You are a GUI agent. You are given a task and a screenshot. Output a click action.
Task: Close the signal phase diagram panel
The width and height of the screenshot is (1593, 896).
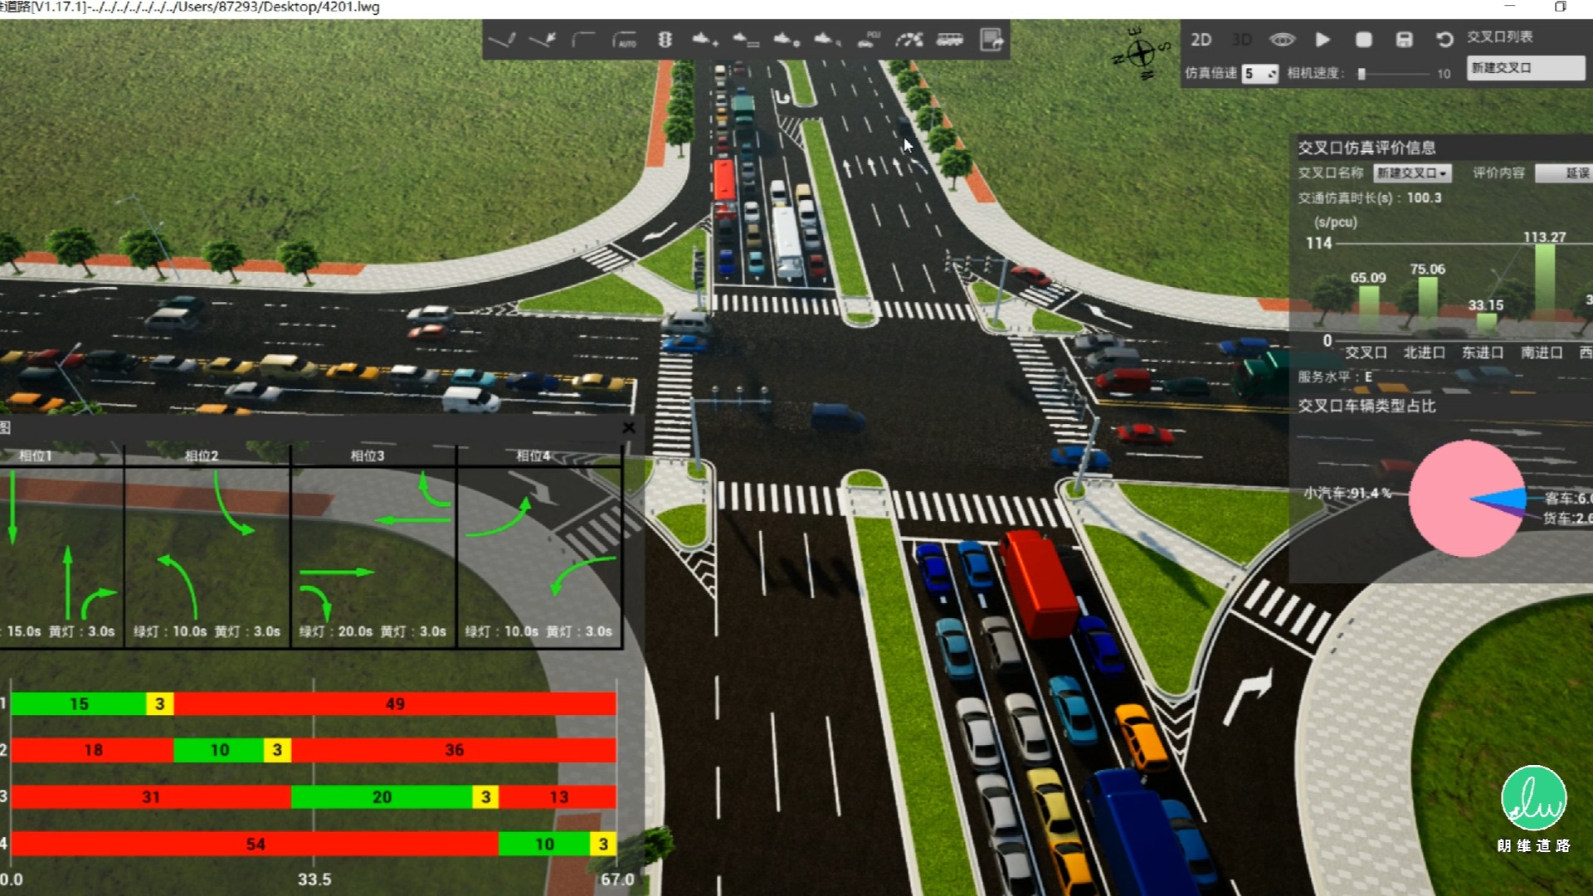click(x=629, y=427)
